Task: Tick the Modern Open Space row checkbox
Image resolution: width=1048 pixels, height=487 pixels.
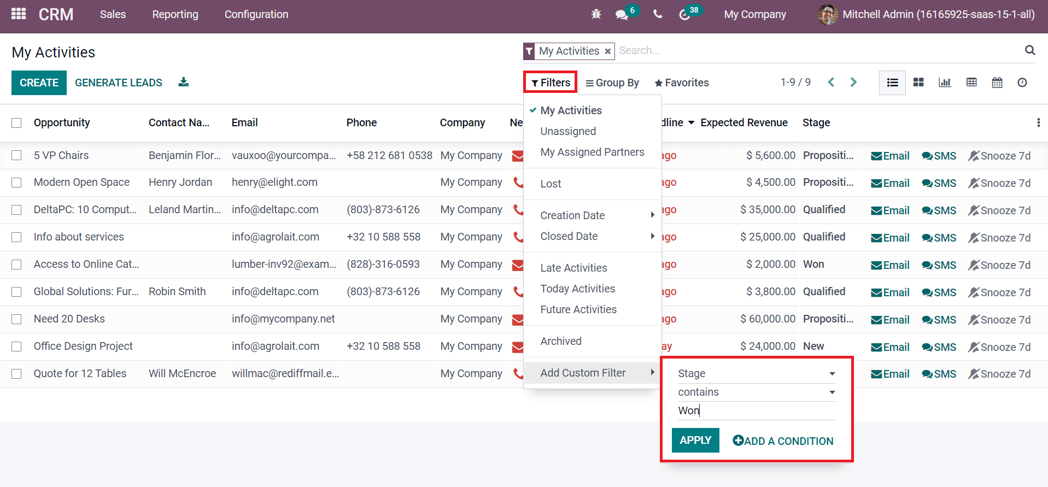Action: pos(17,183)
